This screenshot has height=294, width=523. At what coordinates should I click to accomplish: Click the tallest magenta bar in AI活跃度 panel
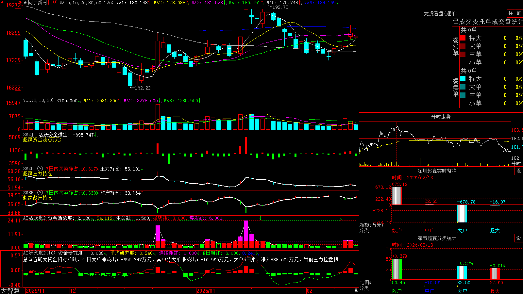coord(246,234)
